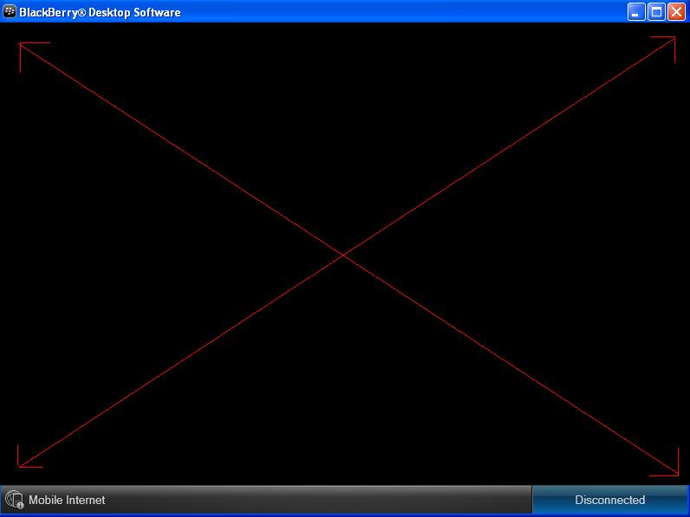Select the Mobile Internet label
The height and width of the screenshot is (517, 690).
pyautogui.click(x=67, y=500)
